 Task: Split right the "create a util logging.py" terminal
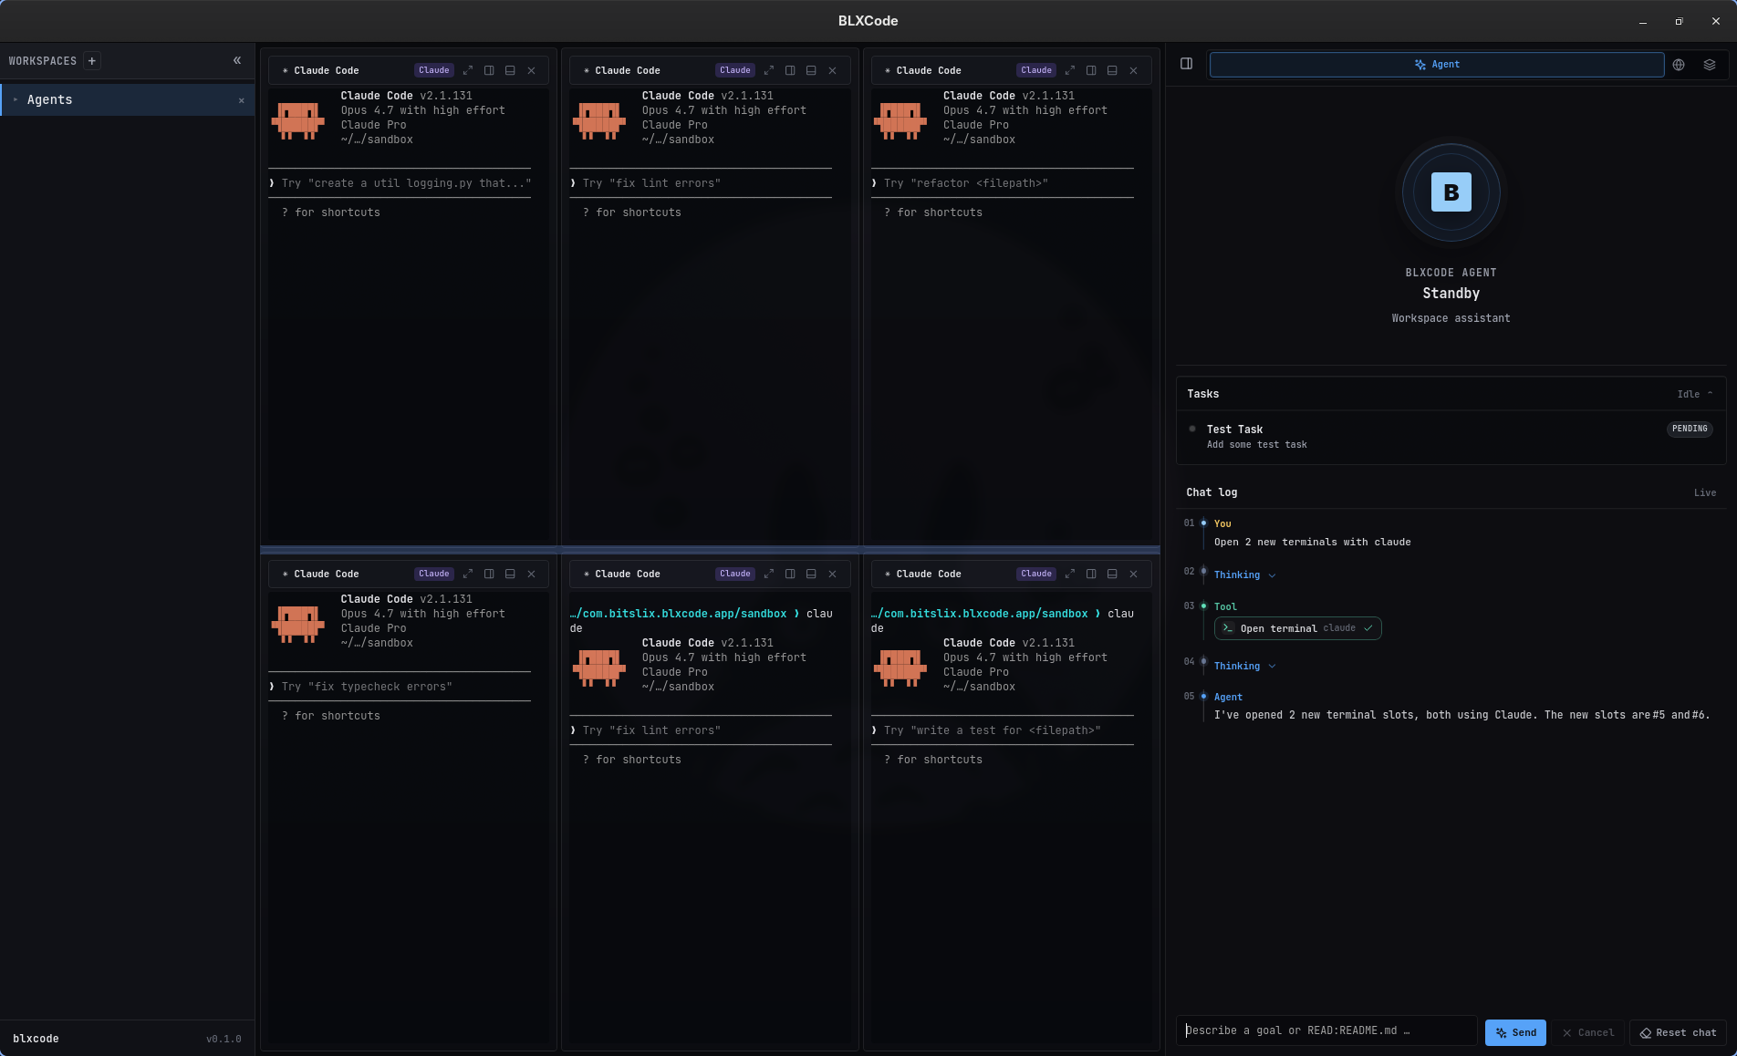click(489, 70)
